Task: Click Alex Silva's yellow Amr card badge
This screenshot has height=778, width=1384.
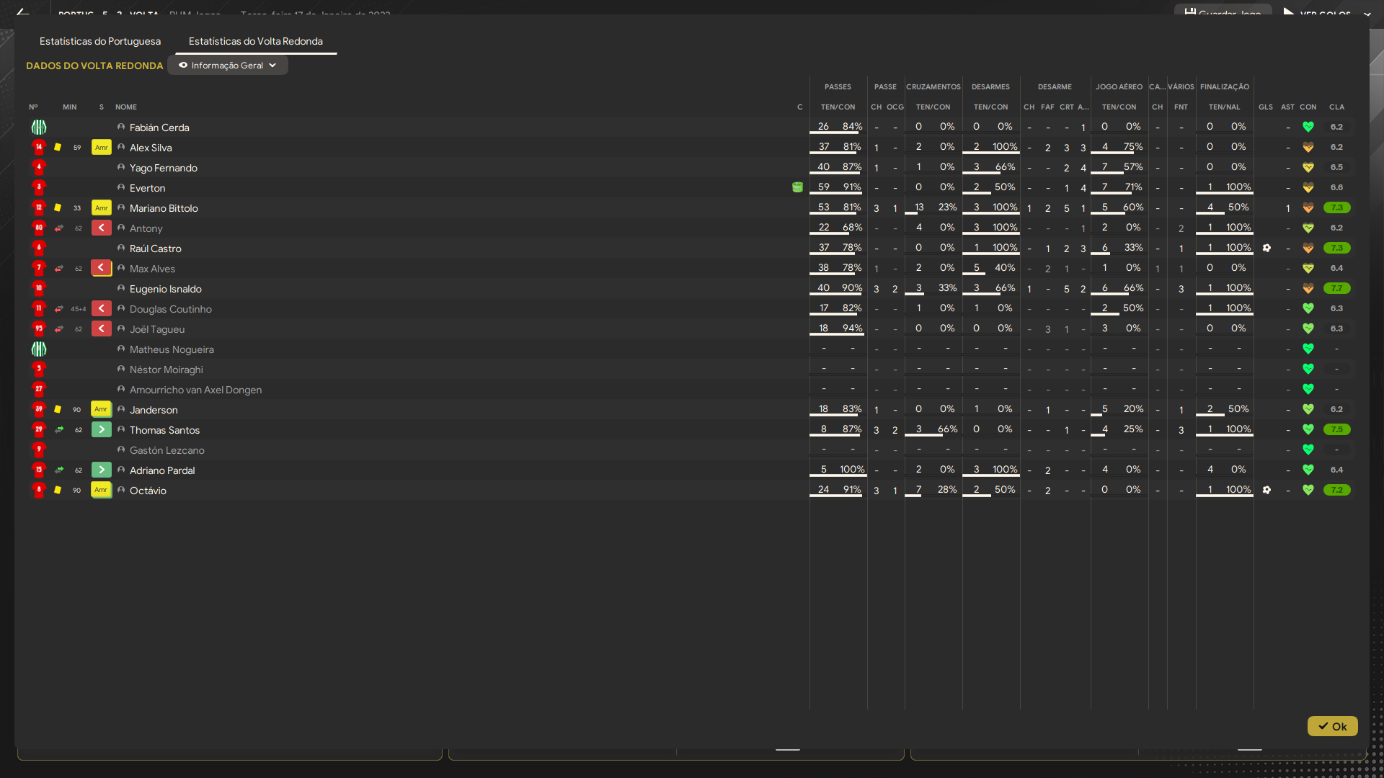Action: point(102,148)
